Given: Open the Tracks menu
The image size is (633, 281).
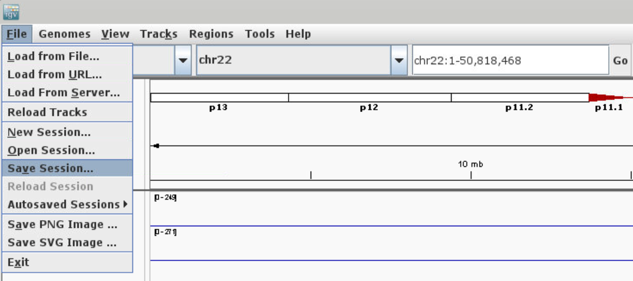Looking at the screenshot, I should click(x=159, y=34).
